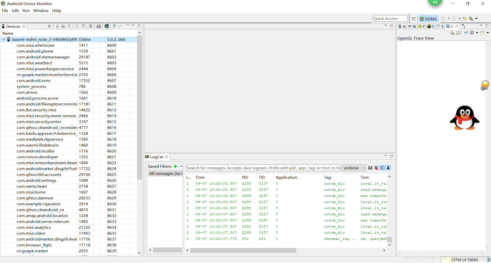
Task: Save LogCat log to file
Action: tap(370, 168)
